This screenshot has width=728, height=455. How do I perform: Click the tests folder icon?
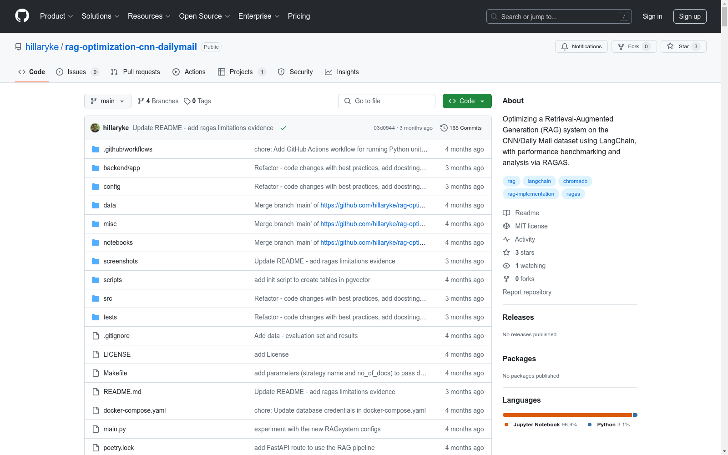pyautogui.click(x=96, y=317)
